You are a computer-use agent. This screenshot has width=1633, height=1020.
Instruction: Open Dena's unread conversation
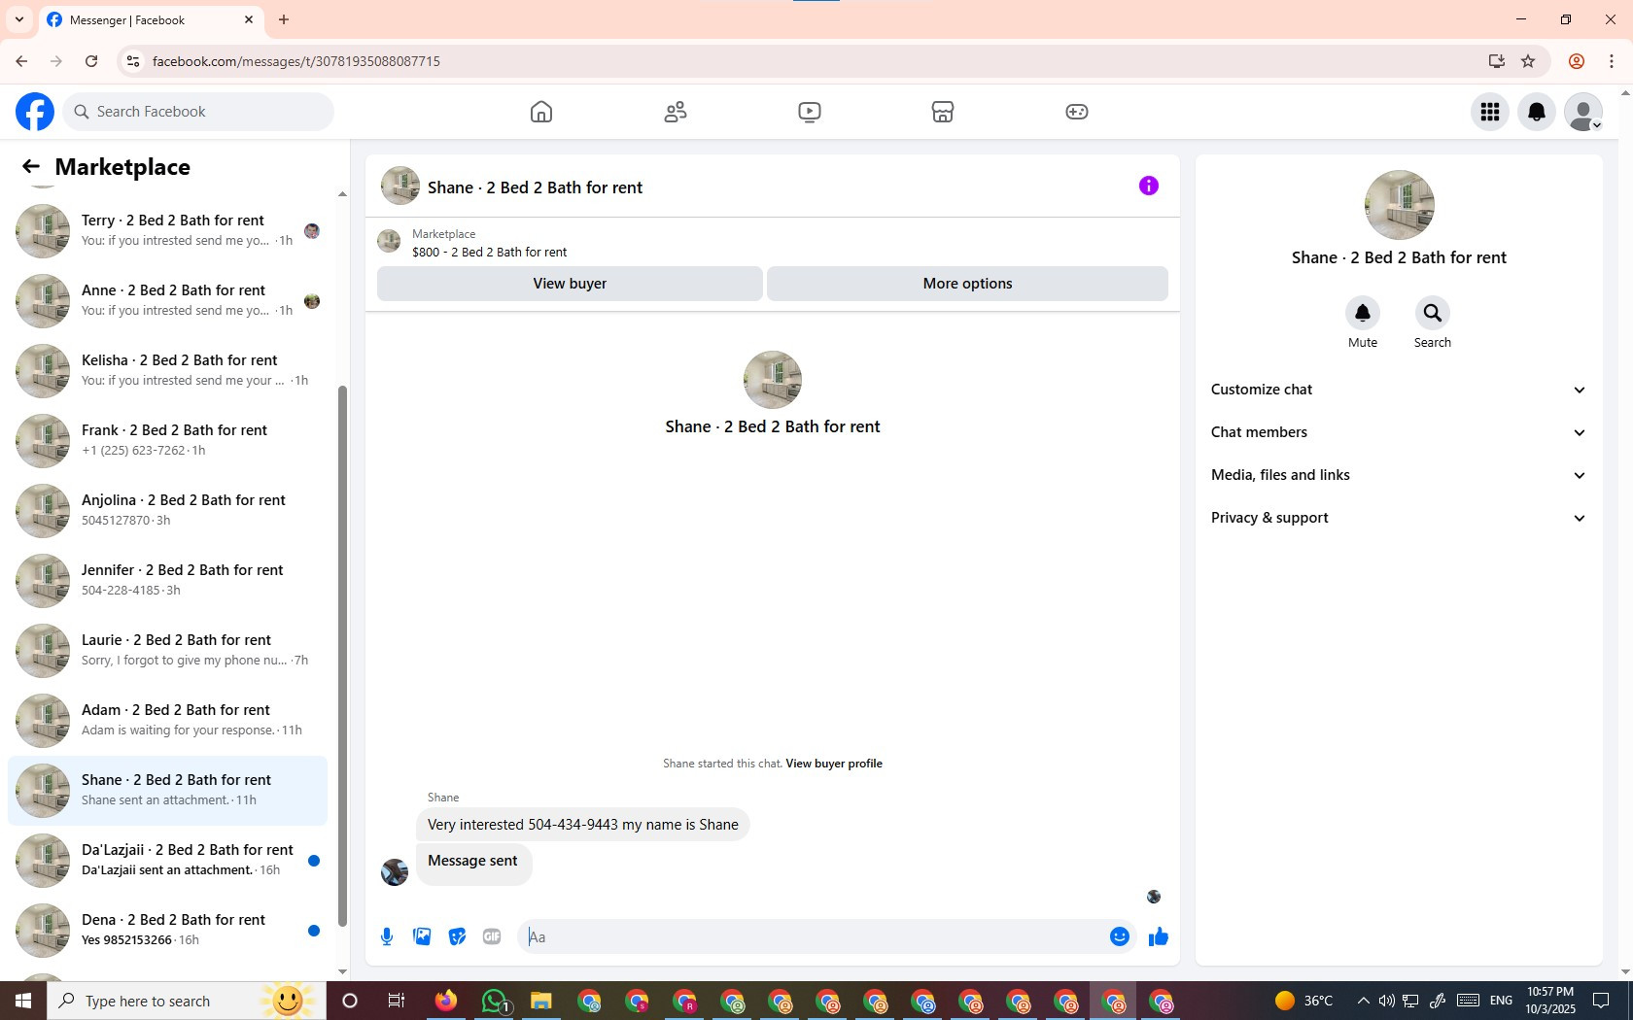click(x=167, y=931)
